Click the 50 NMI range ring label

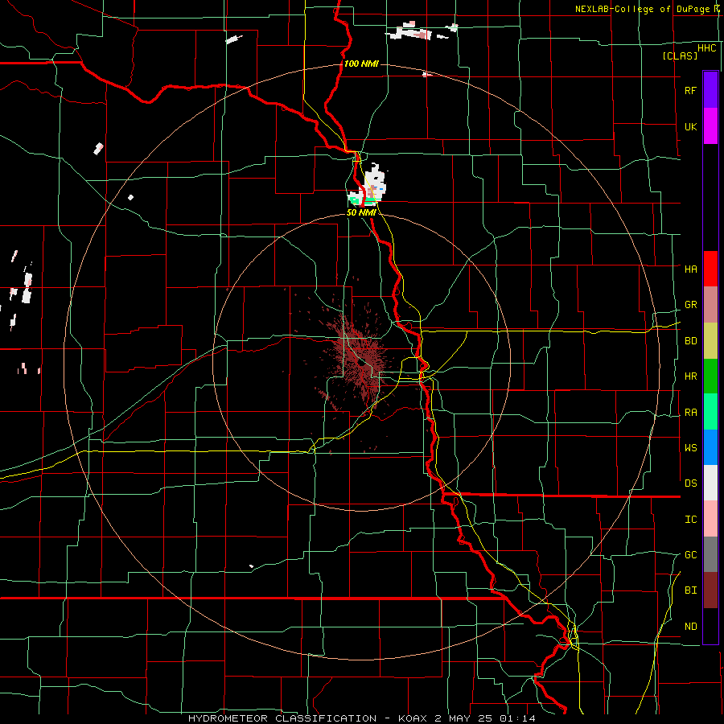coord(360,212)
